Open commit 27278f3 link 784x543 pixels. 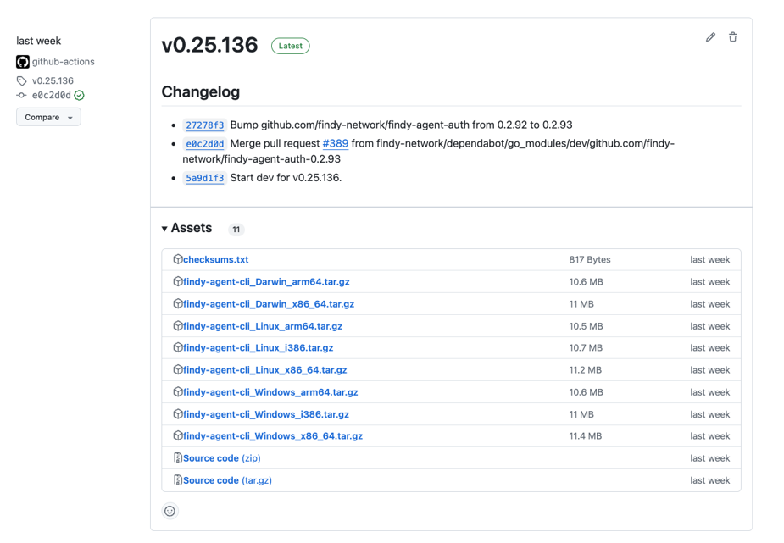(204, 125)
